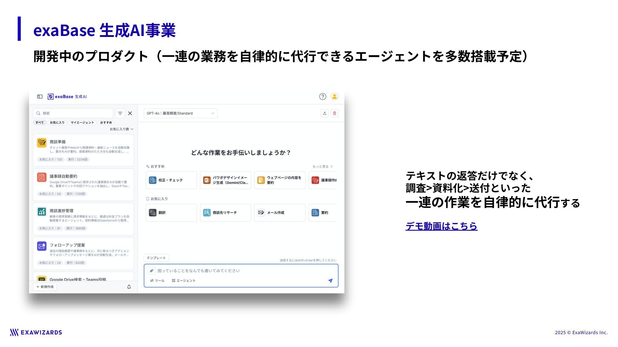Expand the お気に入り数 sort dropdown
Screen dimensions: 618x347
(x=121, y=129)
